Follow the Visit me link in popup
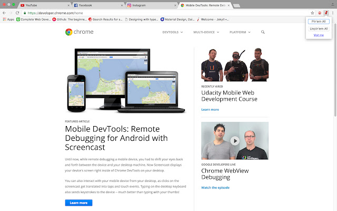The width and height of the screenshot is (337, 211). [319, 35]
